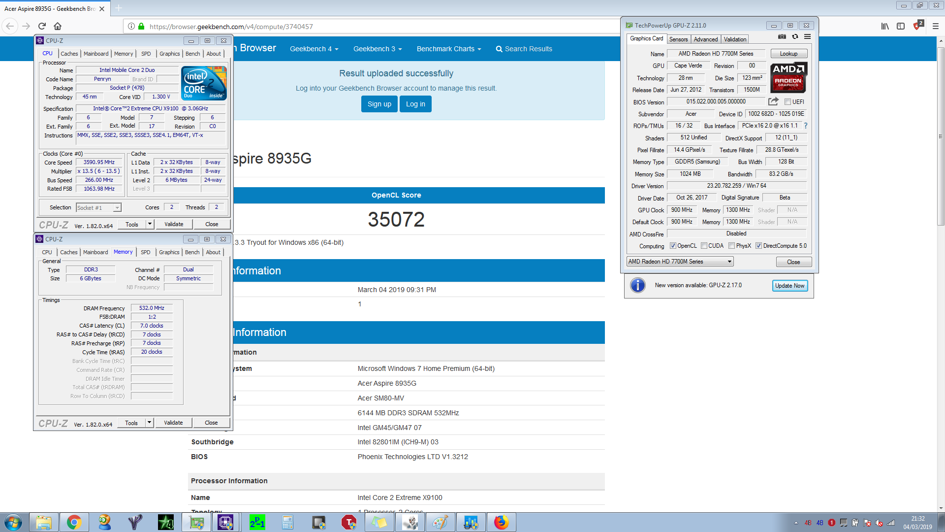Click the network signal tray icon
Screen dimensions: 945x532
pos(891,523)
